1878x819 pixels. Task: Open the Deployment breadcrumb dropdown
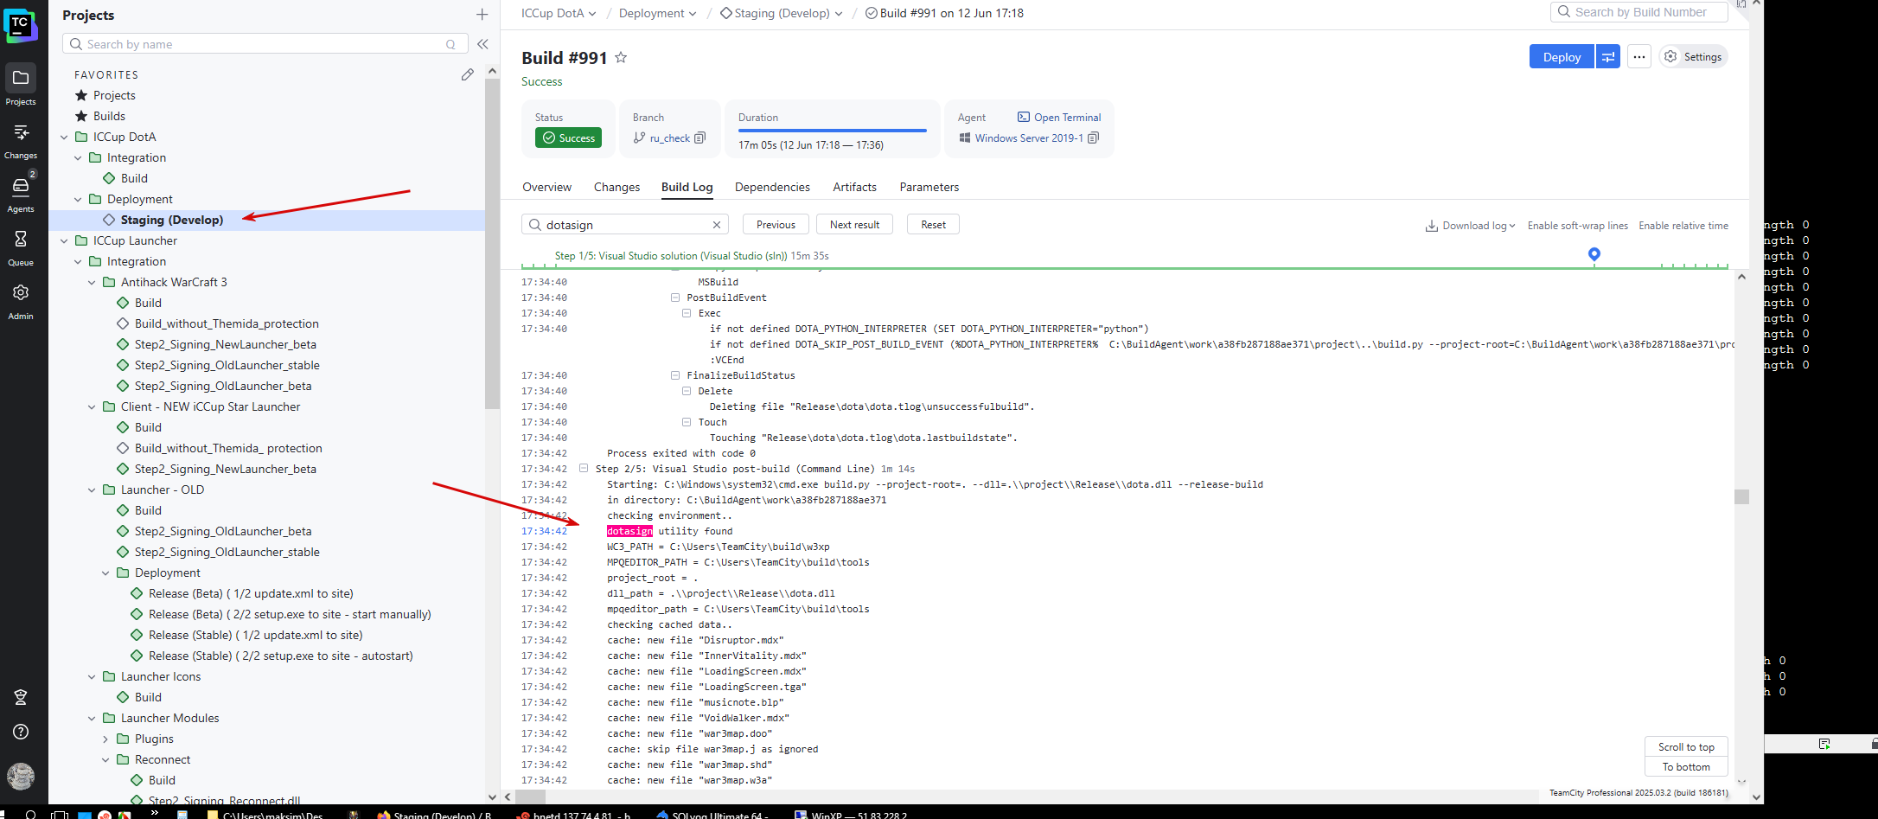point(693,13)
